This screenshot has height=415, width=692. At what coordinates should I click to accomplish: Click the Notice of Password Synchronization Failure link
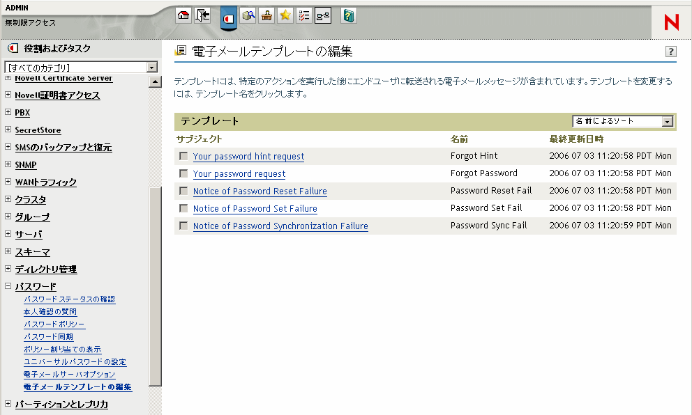click(280, 226)
